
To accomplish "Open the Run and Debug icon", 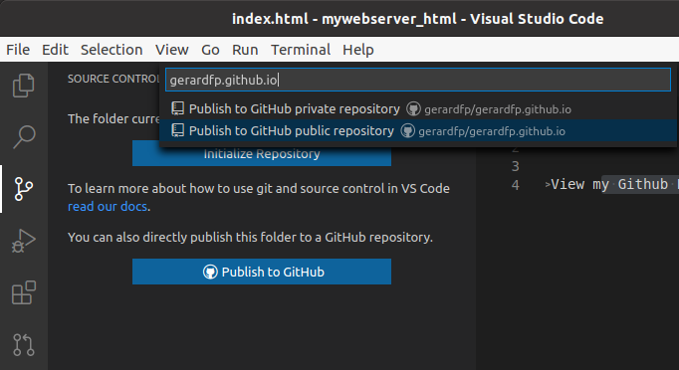I will (x=23, y=241).
